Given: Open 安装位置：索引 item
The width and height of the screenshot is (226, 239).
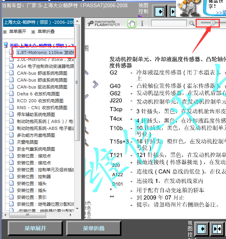Looking at the screenshot, I should click(32, 197).
